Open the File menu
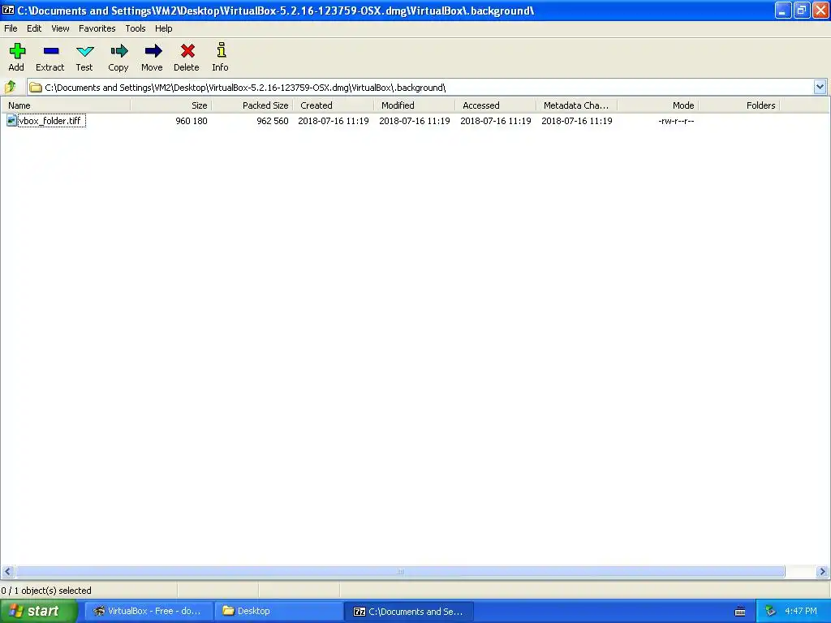 click(x=11, y=28)
